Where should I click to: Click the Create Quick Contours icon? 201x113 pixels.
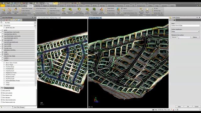[70, 11]
